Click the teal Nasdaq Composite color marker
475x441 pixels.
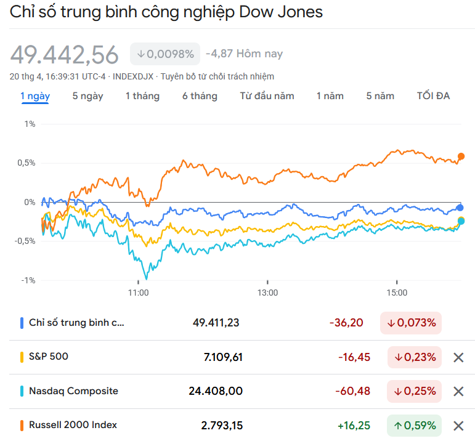pyautogui.click(x=22, y=391)
